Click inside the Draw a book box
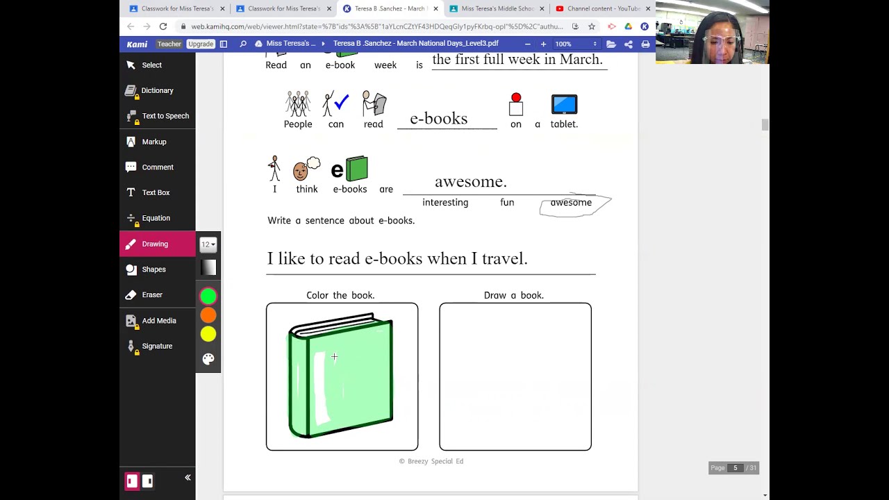The width and height of the screenshot is (889, 500). point(515,376)
